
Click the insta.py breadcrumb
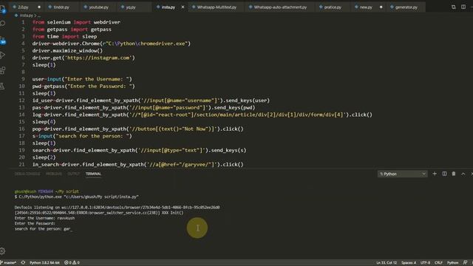(27, 16)
